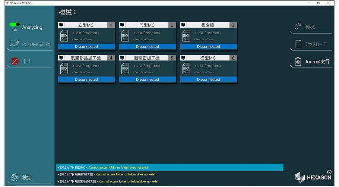Click number badge 2 on 門型MC
This screenshot has height=187, width=339.
tap(172, 25)
